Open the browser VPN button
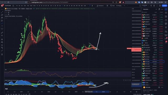The width and height of the screenshot is (168, 95). point(161,2)
